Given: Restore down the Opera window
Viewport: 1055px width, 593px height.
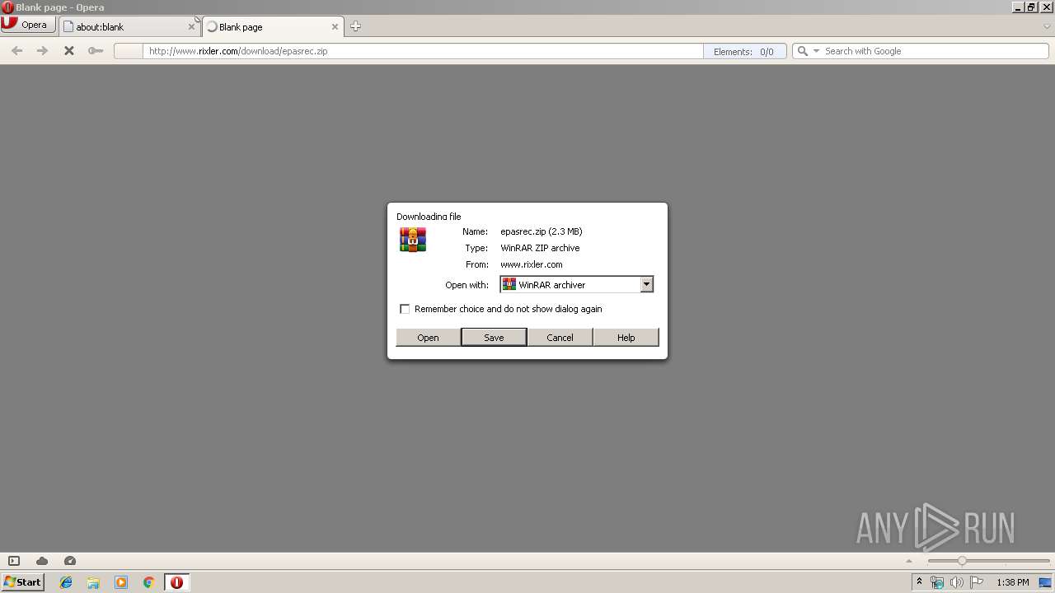Looking at the screenshot, I should click(x=1031, y=7).
